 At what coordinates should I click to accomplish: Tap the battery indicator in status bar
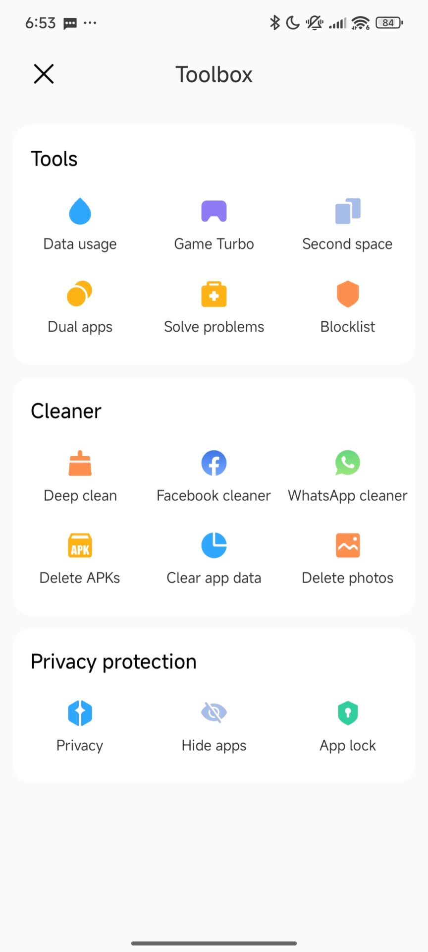pos(389,23)
